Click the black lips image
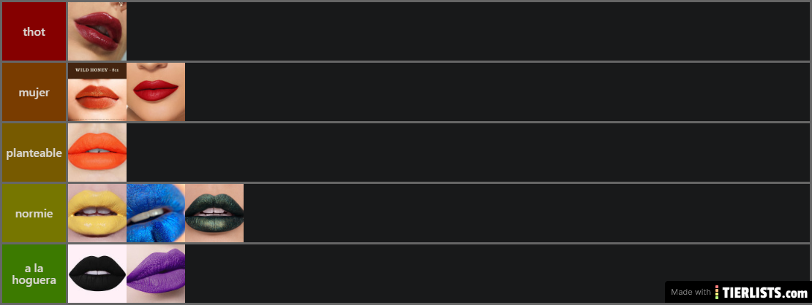The image size is (812, 305). [97, 274]
